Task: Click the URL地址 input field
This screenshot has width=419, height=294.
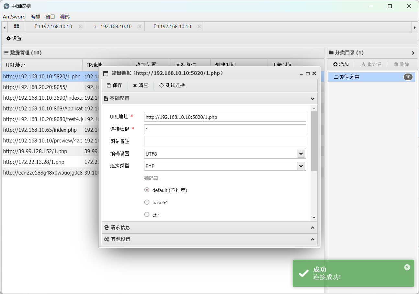Action: coord(225,117)
